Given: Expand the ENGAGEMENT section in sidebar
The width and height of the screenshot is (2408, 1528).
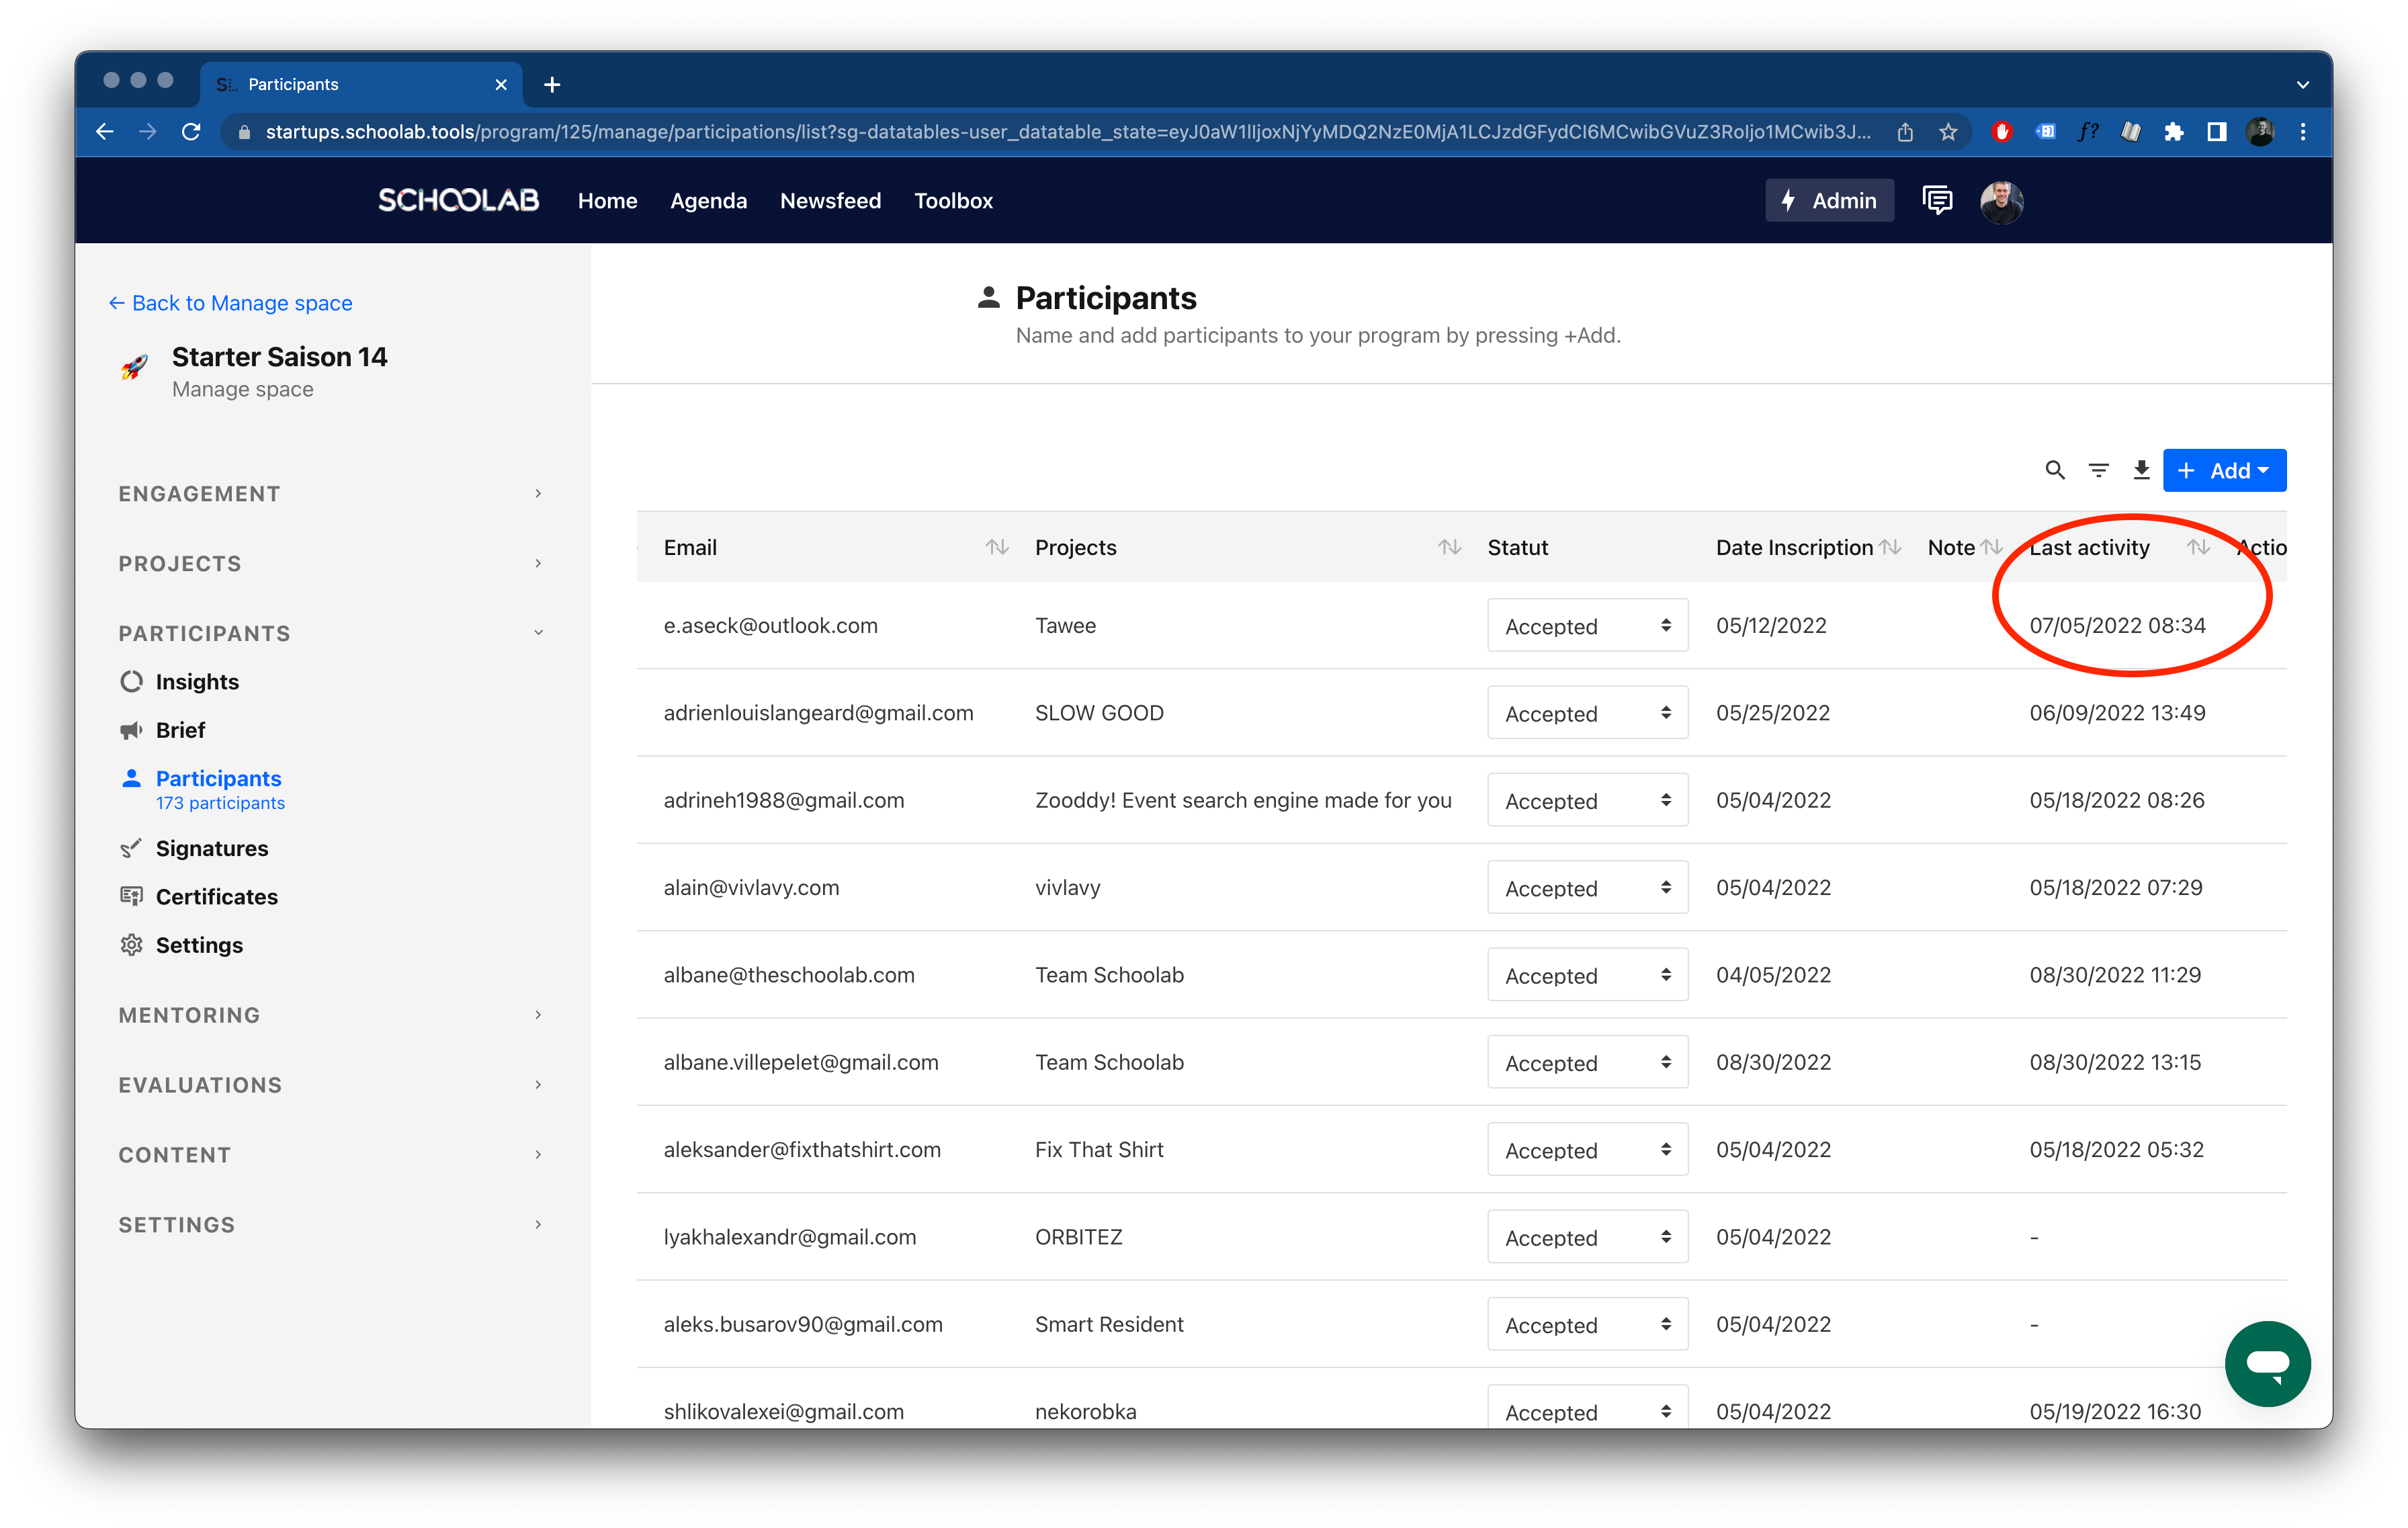Looking at the screenshot, I should pos(332,493).
